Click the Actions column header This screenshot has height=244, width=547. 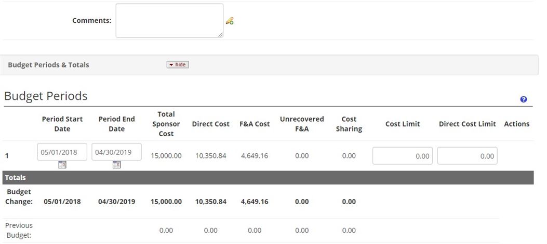click(x=516, y=124)
